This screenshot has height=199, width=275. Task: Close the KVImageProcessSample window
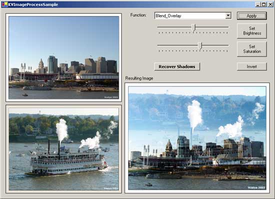[x=270, y=4]
